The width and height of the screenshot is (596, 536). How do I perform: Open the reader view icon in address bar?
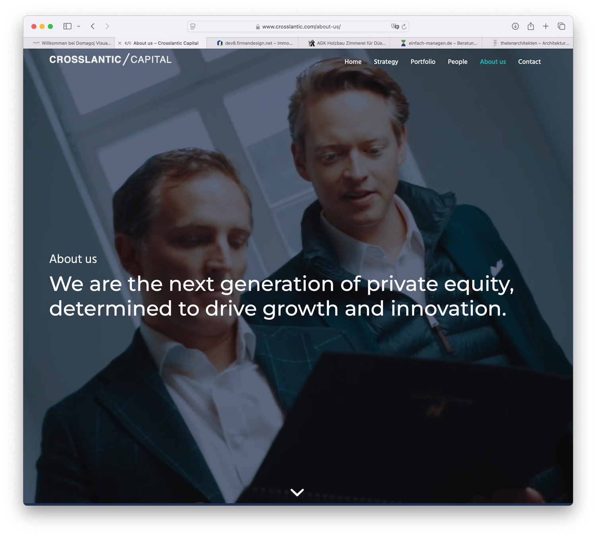point(193,27)
